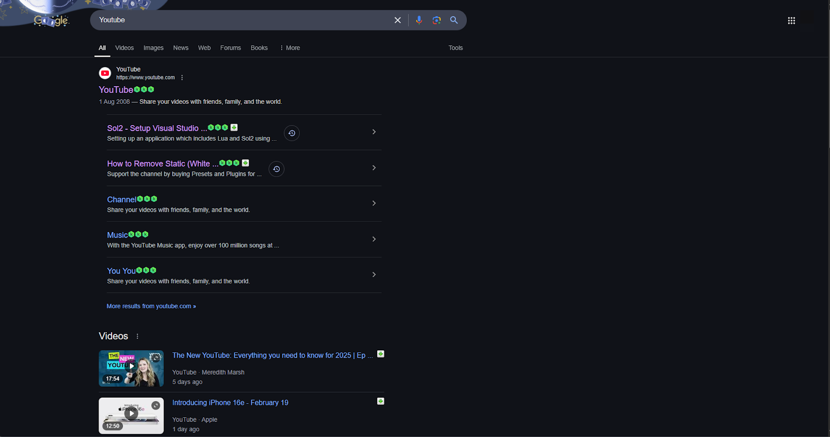Image resolution: width=830 pixels, height=437 pixels.
Task: Switch to the Videos tab
Action: [125, 48]
